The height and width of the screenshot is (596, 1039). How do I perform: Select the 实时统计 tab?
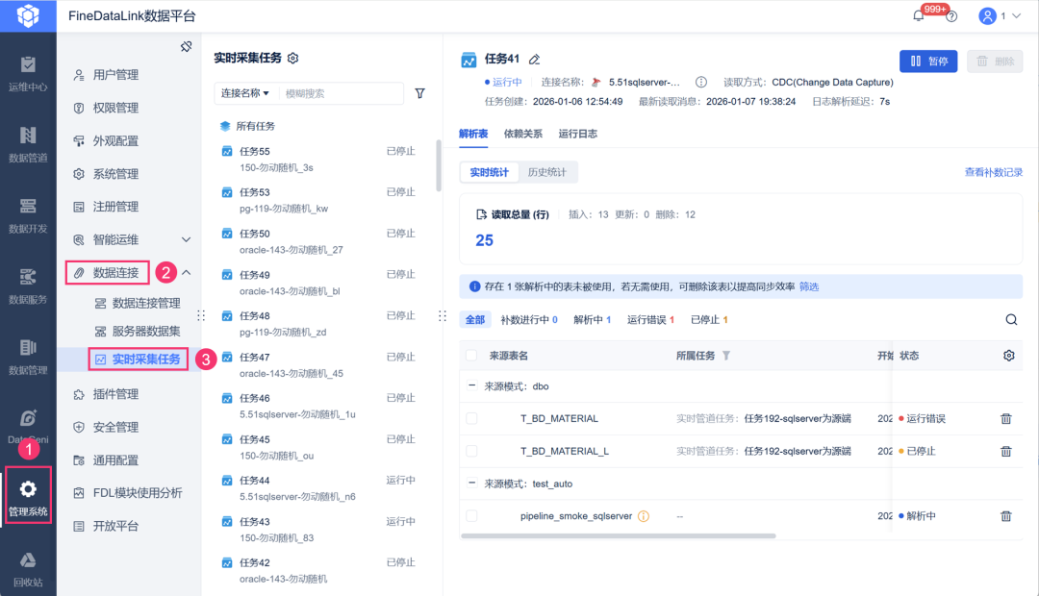click(490, 172)
